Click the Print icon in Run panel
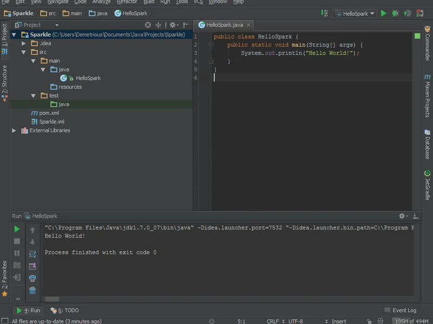The image size is (433, 324). 32,278
